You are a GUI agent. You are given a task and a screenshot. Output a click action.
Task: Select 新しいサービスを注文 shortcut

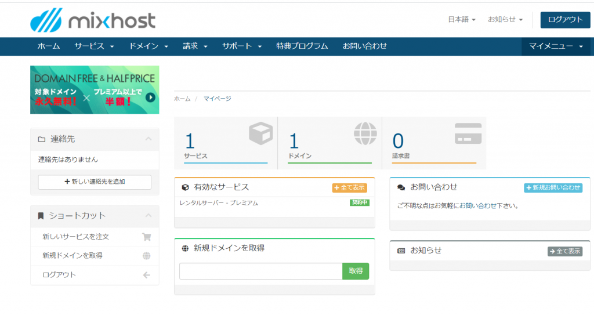coord(95,237)
